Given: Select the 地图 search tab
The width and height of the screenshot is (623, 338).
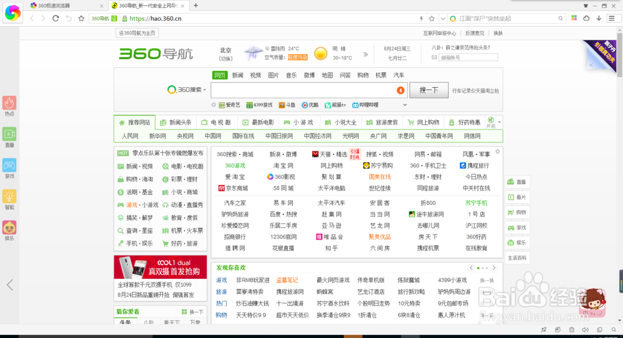Looking at the screenshot, I should click(x=327, y=75).
